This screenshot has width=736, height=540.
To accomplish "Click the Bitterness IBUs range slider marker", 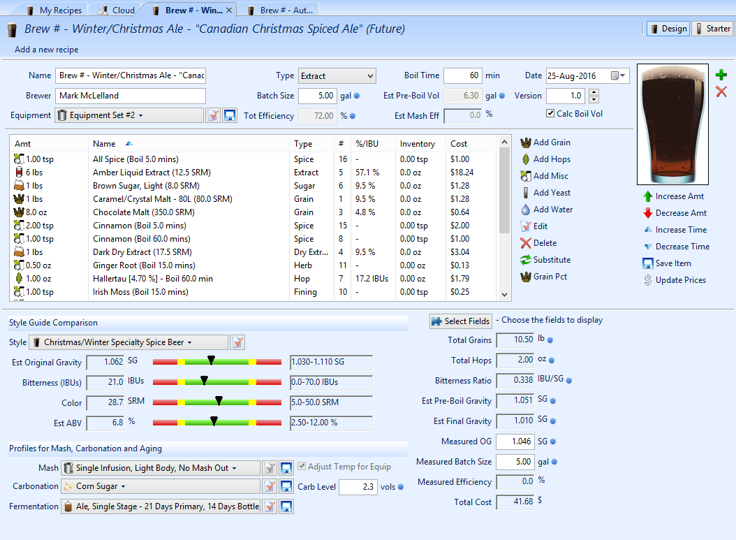I will click(204, 380).
